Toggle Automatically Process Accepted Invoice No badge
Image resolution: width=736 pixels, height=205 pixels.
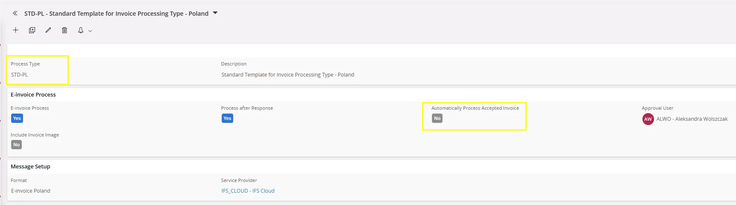[437, 118]
